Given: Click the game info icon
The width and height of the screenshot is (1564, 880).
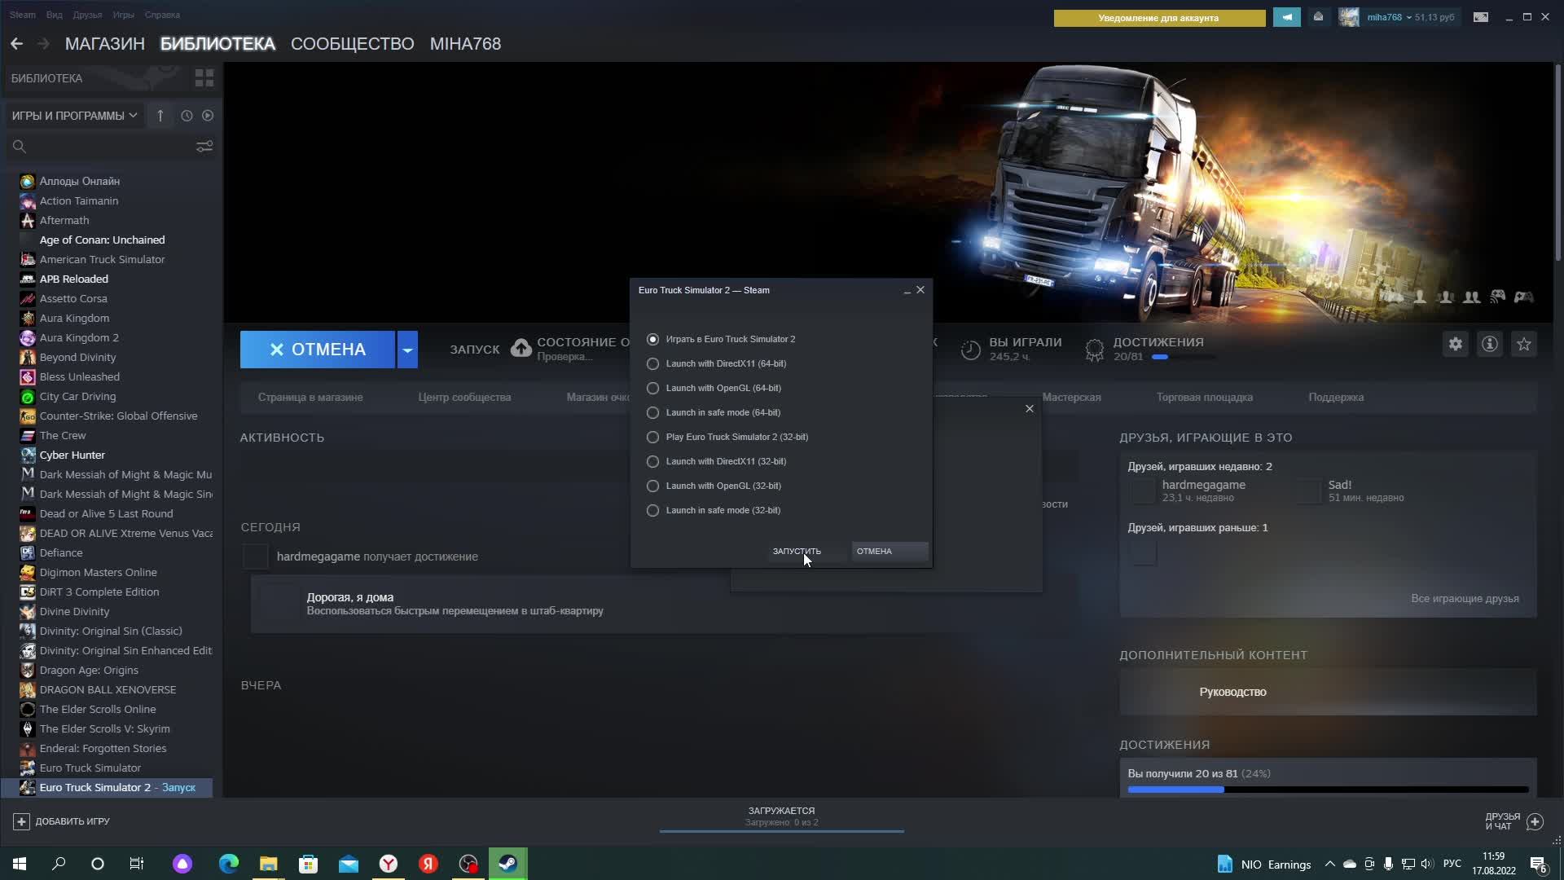Looking at the screenshot, I should (1490, 345).
